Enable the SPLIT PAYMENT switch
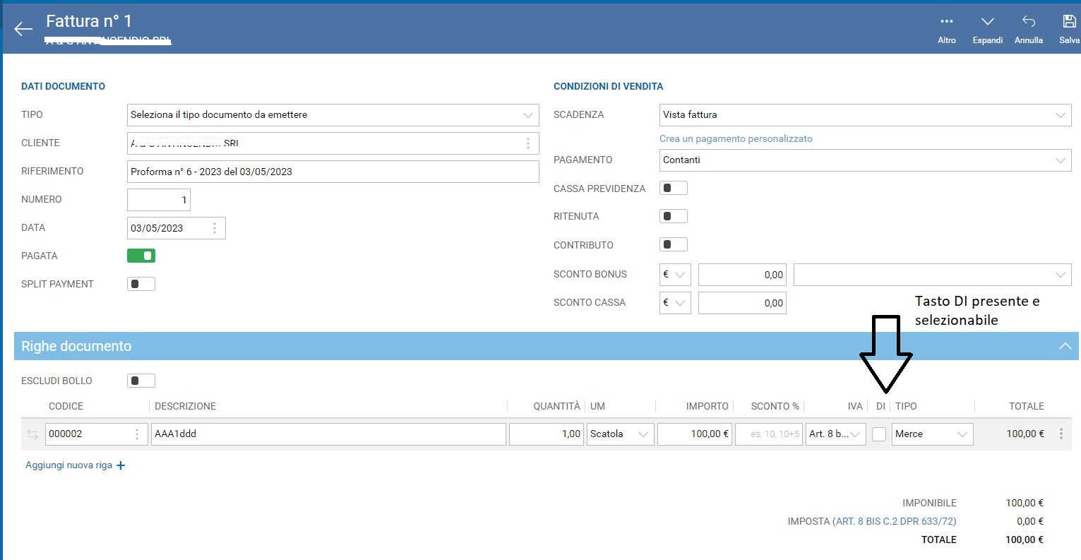Image resolution: width=1081 pixels, height=560 pixels. pos(141,284)
